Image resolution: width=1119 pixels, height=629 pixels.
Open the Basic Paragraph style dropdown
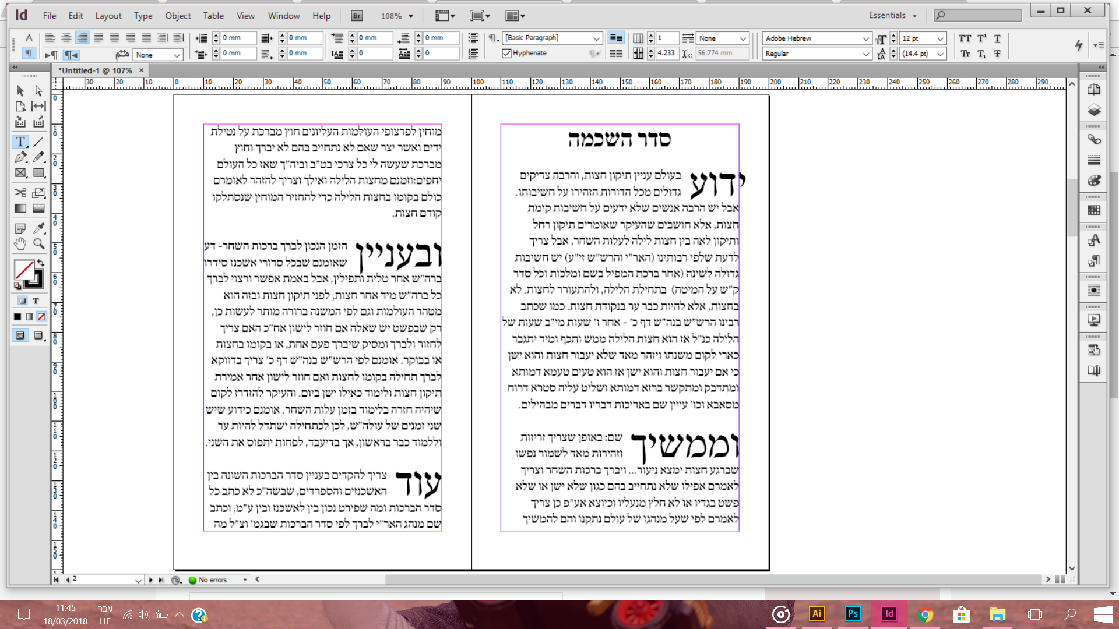[596, 38]
